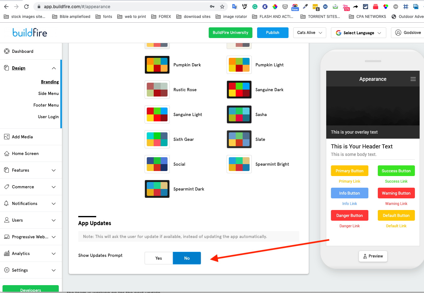Click the Users person icon
Viewport: 424px width, 293px height.
coord(7,220)
